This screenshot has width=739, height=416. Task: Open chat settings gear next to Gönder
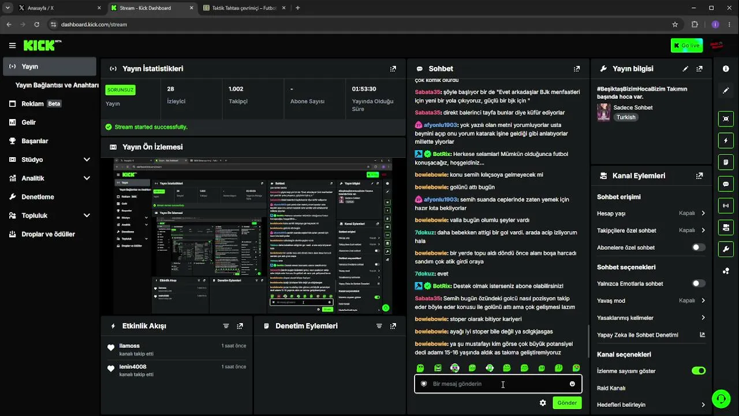click(543, 403)
